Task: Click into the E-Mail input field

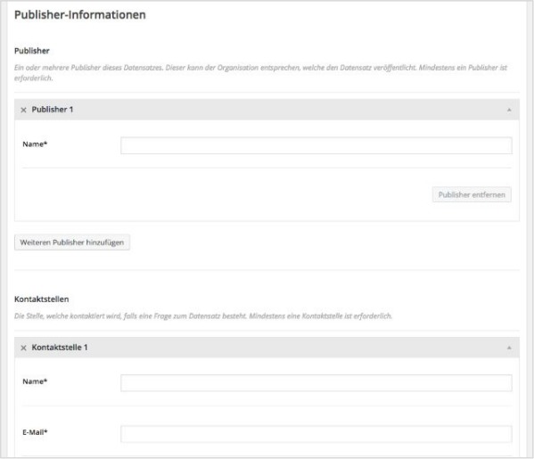Action: 316,434
